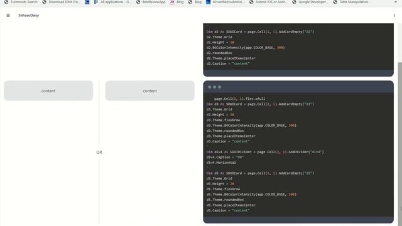Click the 'd3.Theme.roundedBox' code line
The height and width of the screenshot is (226, 402).
[225, 131]
